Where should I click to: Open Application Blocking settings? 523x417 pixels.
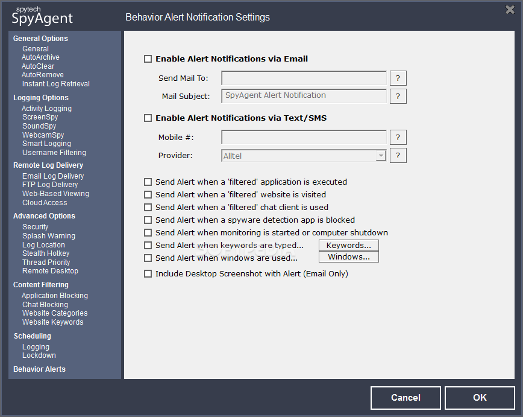coord(55,296)
